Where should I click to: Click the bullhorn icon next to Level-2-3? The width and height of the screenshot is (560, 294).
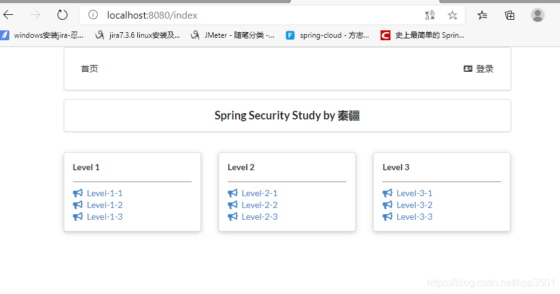coord(233,217)
